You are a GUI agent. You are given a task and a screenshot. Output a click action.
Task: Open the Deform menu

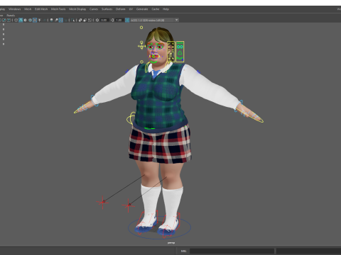(120, 9)
